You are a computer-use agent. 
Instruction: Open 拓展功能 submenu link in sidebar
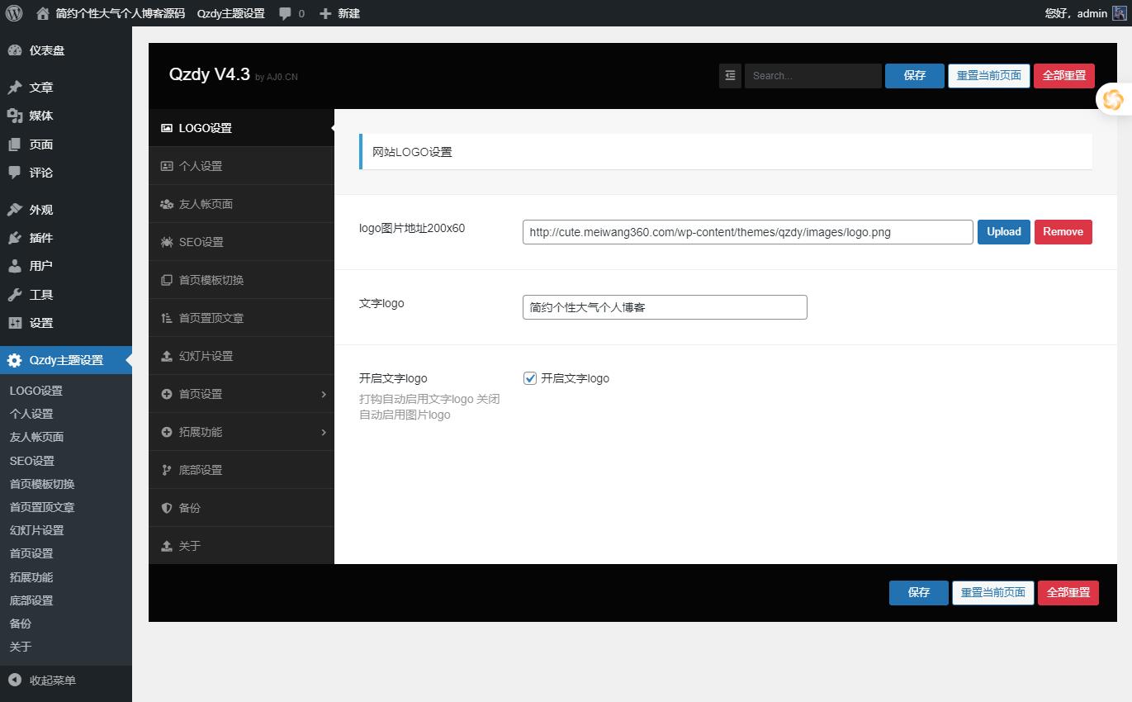pos(31,577)
